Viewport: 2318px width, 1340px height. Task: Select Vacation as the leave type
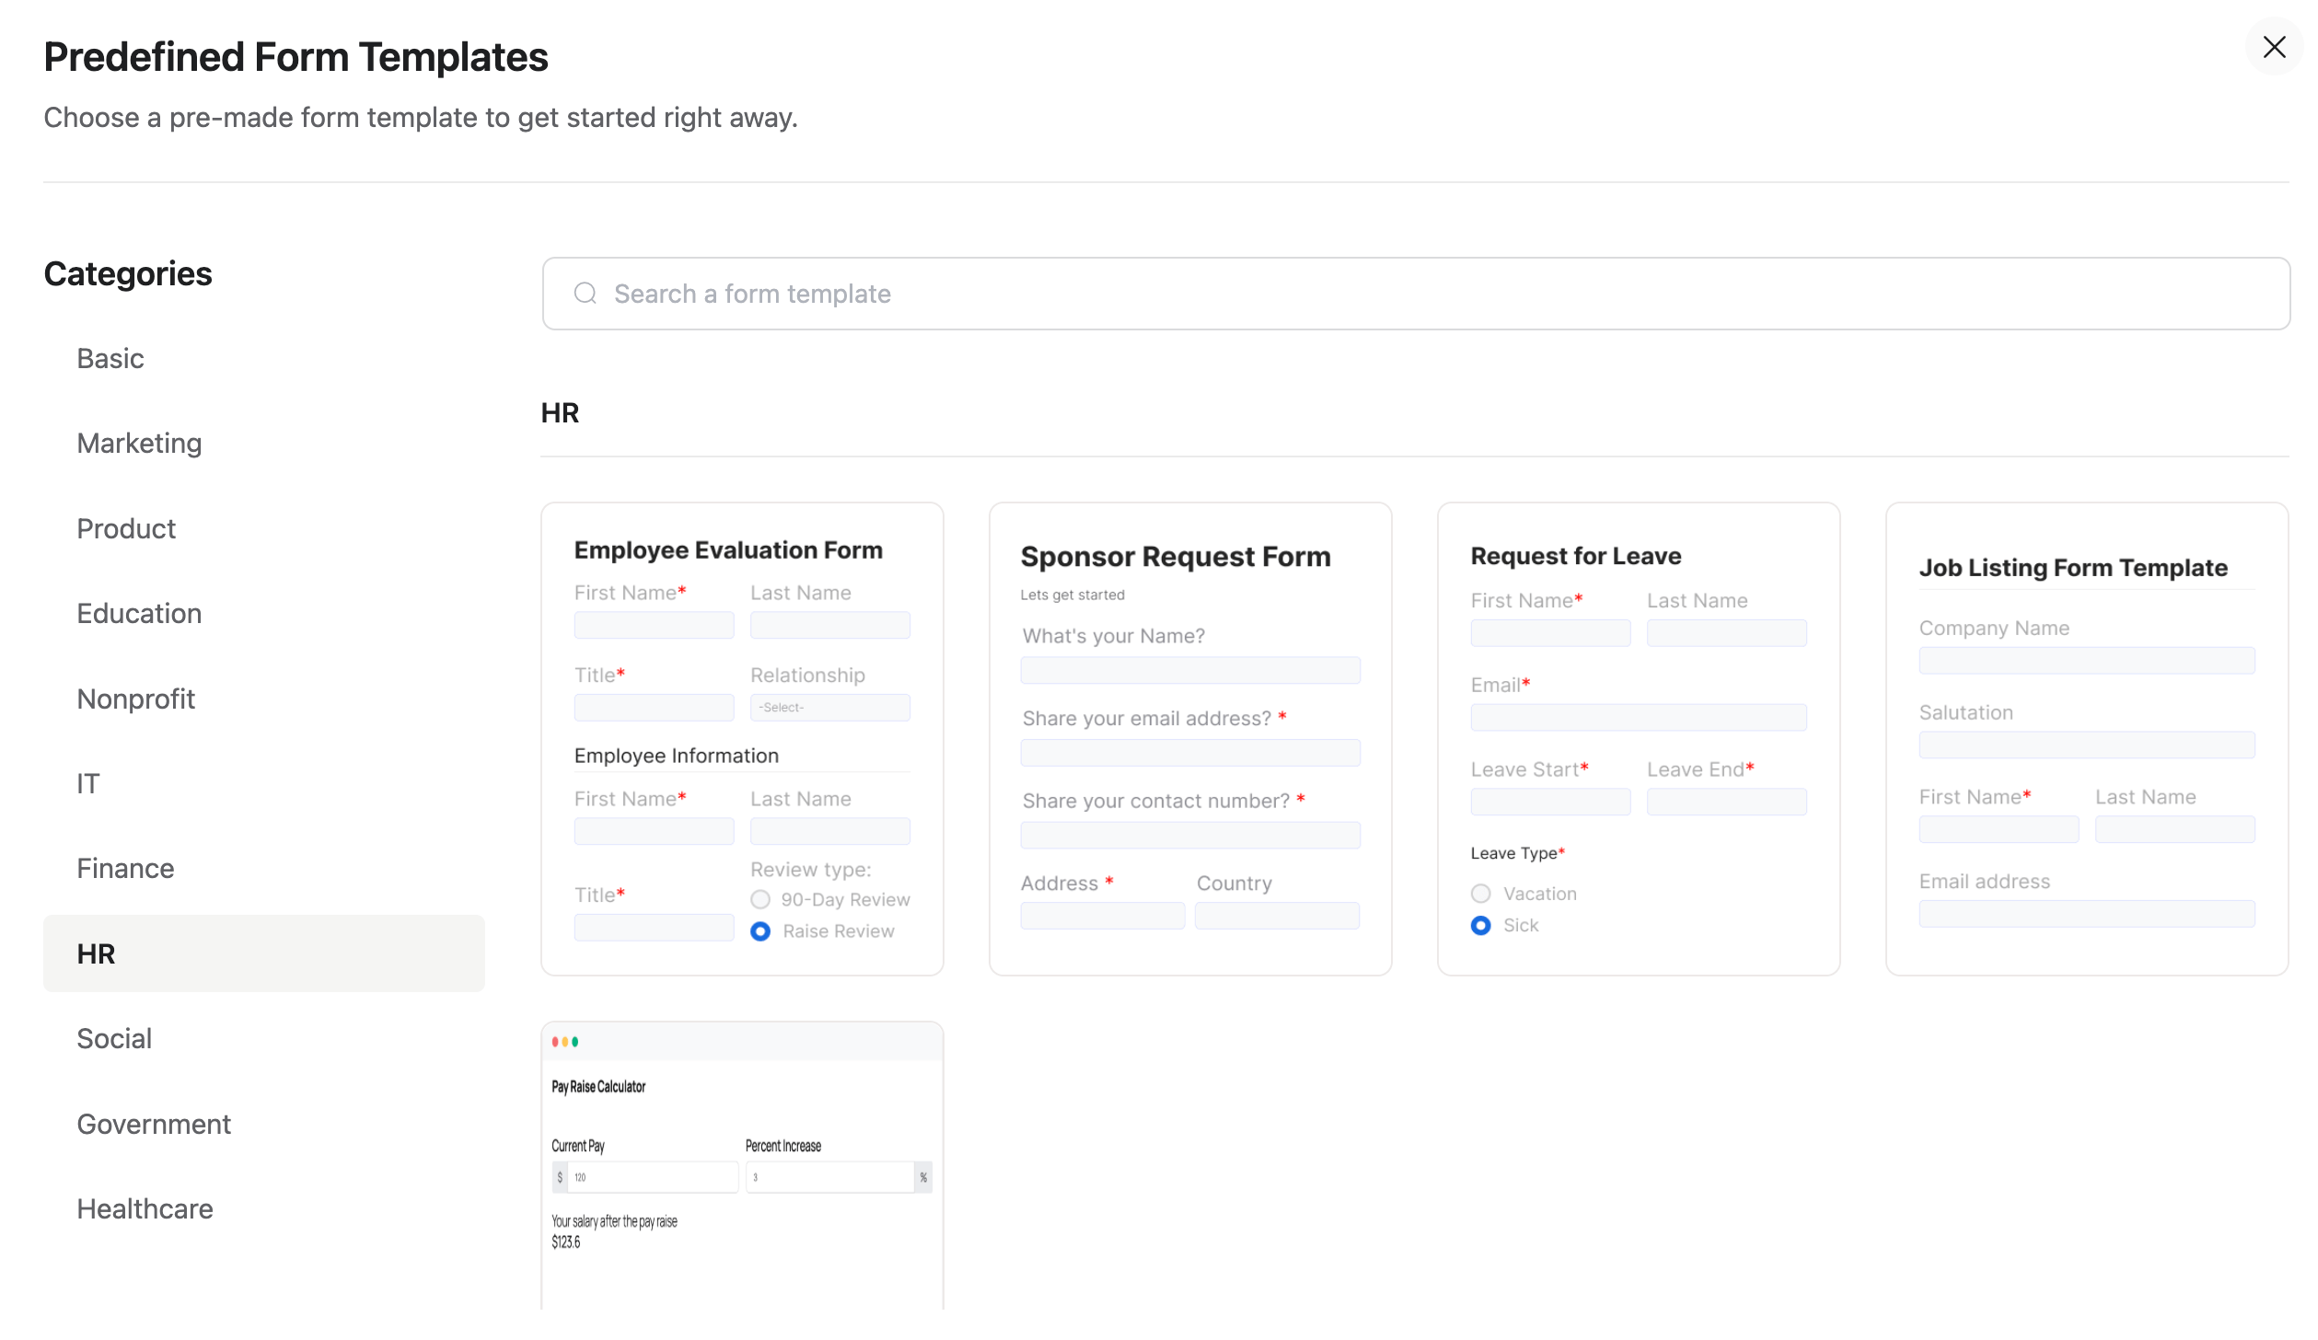tap(1480, 893)
